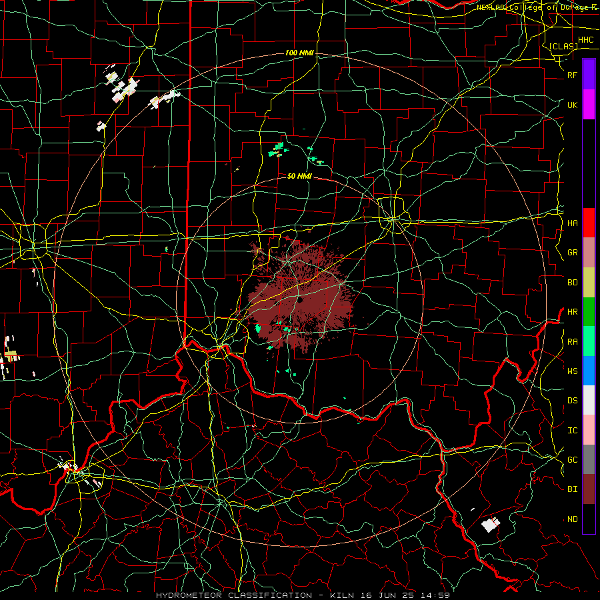The image size is (600, 600).
Task: Click the "UK" legend label
Action: pyautogui.click(x=573, y=105)
